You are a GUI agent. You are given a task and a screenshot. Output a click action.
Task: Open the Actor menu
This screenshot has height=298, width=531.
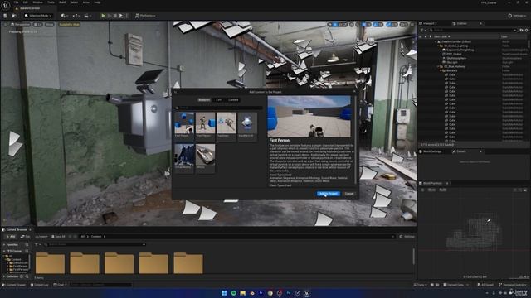click(x=86, y=2)
